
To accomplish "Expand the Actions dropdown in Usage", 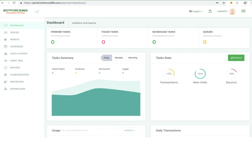I will (130, 130).
